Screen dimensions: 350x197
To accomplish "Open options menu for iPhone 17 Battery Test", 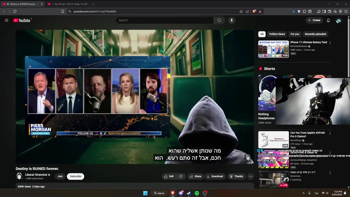I will click(330, 43).
